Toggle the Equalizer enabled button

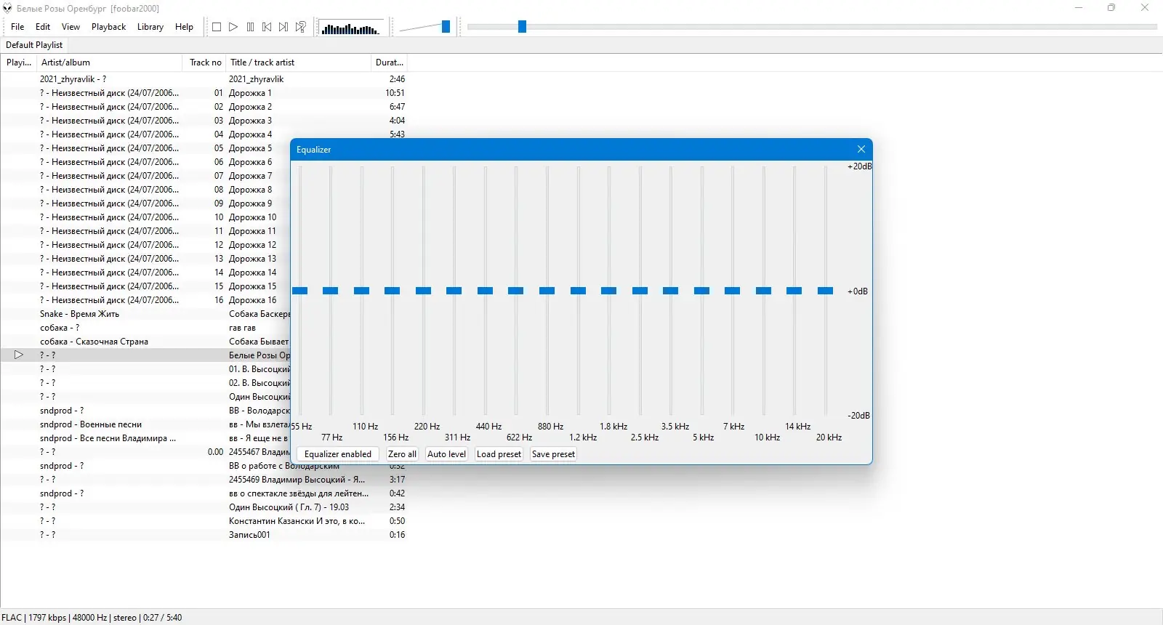coord(338,454)
